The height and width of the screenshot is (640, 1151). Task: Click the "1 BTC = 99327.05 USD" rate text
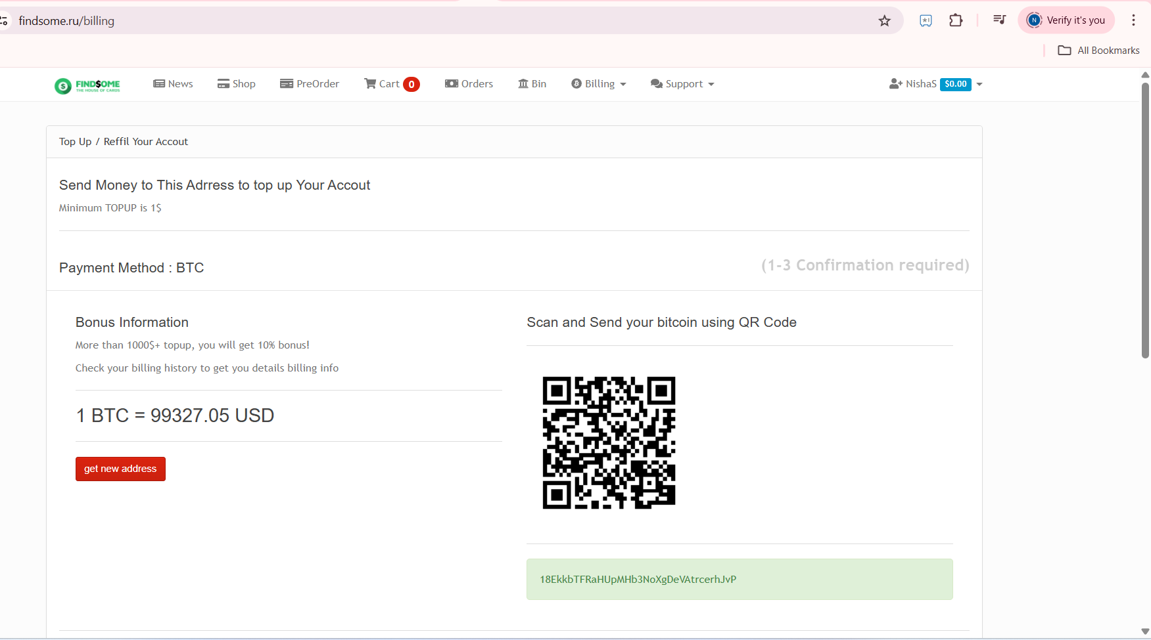click(x=175, y=416)
